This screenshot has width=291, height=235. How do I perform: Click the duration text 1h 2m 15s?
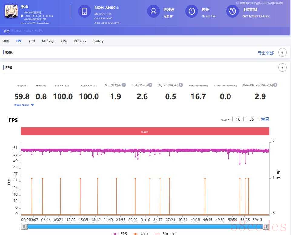209,16
